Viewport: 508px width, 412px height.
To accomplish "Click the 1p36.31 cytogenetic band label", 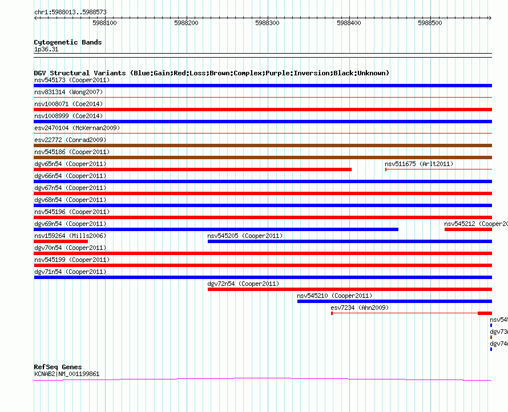I will pyautogui.click(x=46, y=50).
